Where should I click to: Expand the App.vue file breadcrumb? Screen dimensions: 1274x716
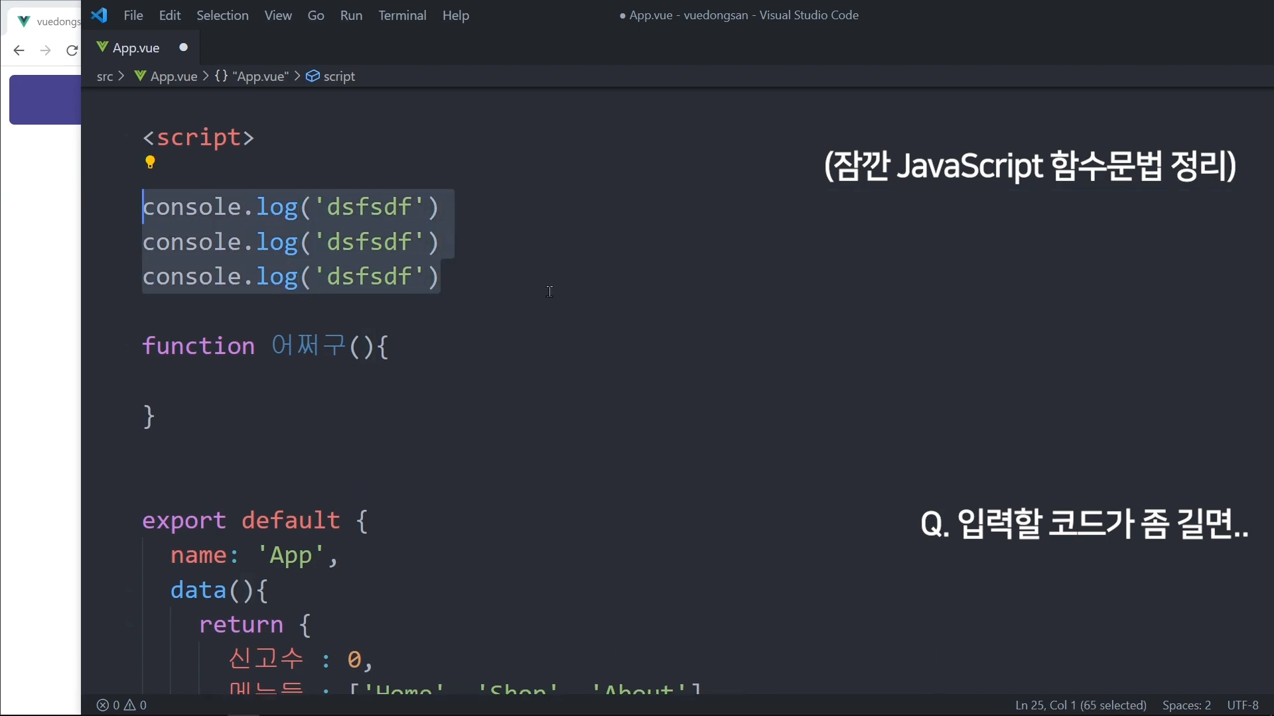click(173, 76)
